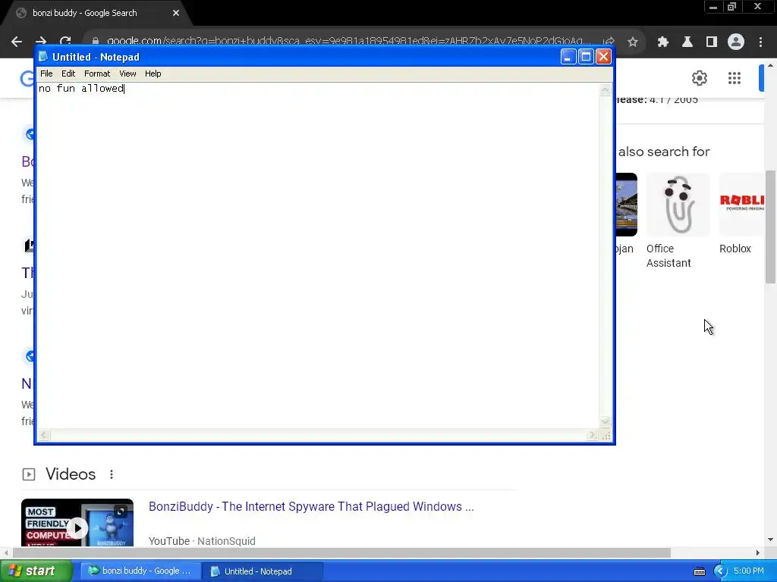777x582 pixels.
Task: Click Notepad horizontal scrollbar right arrow
Action: point(592,435)
